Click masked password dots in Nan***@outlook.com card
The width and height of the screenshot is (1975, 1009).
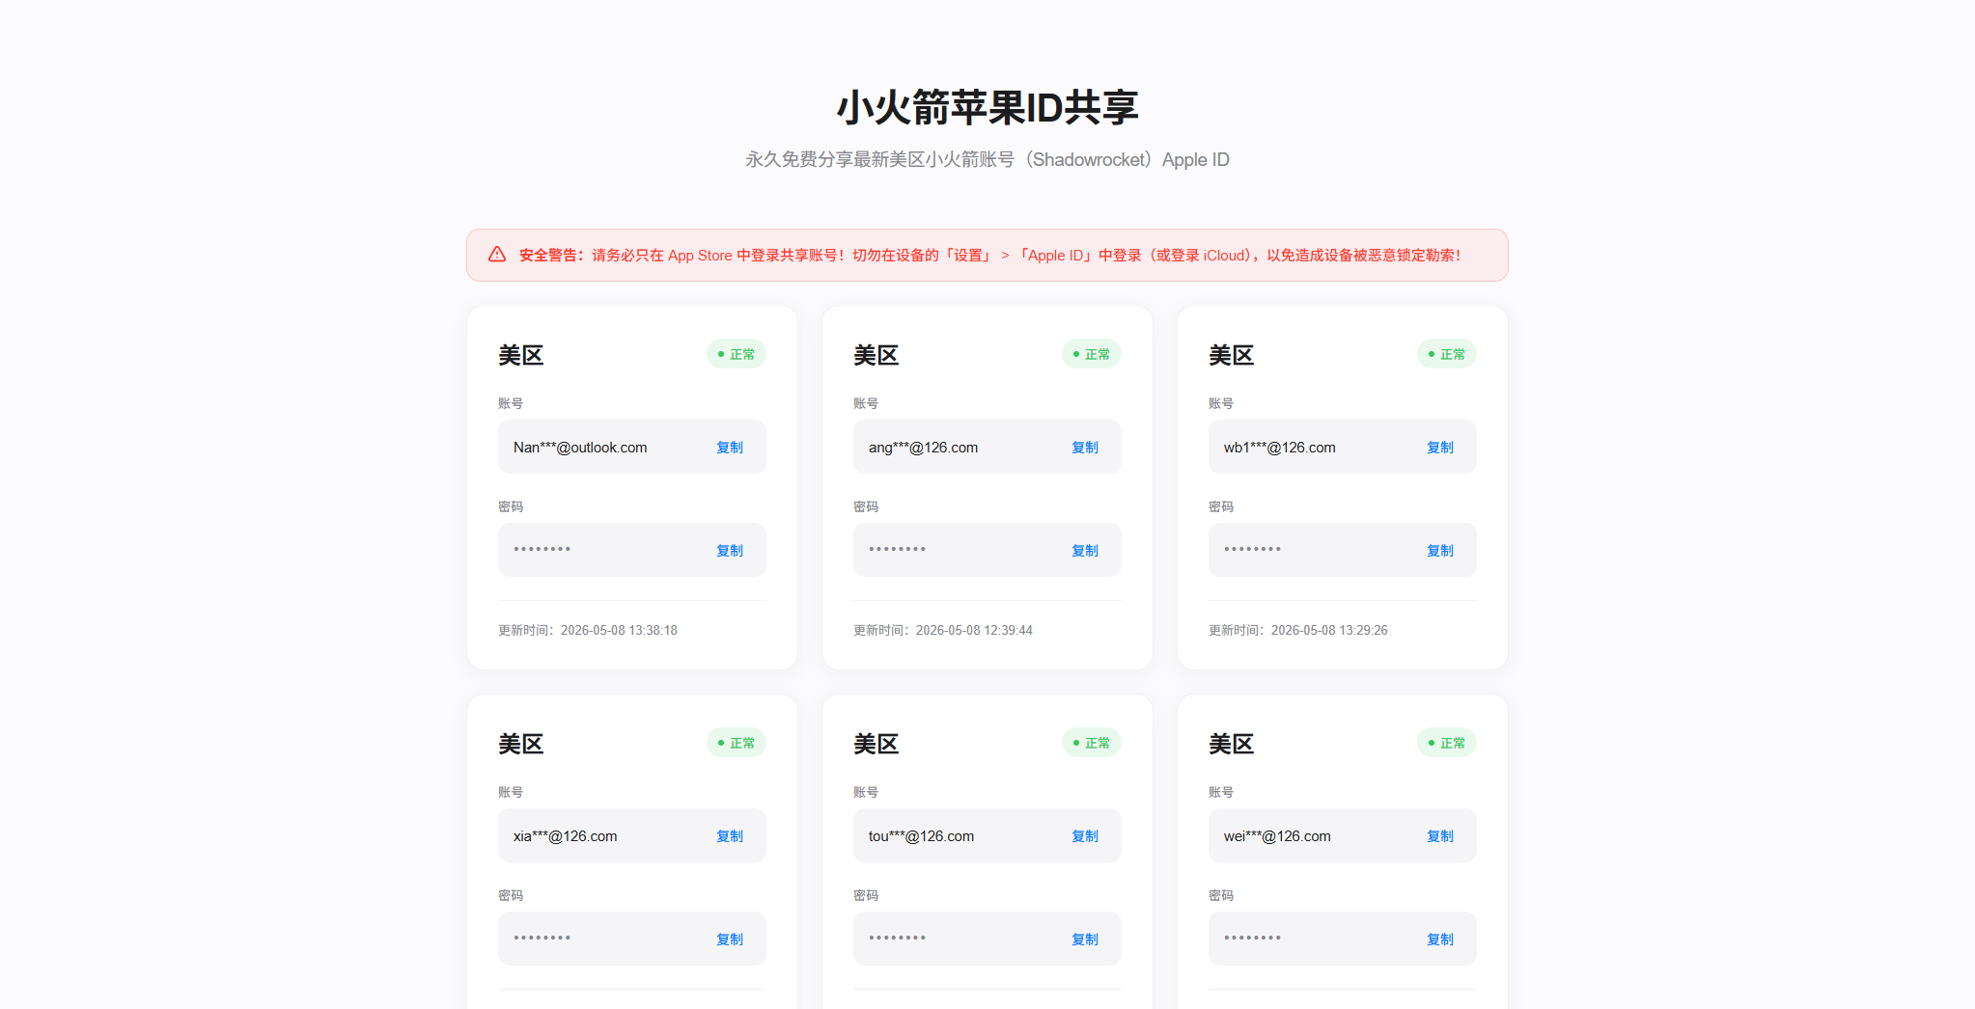pos(542,549)
